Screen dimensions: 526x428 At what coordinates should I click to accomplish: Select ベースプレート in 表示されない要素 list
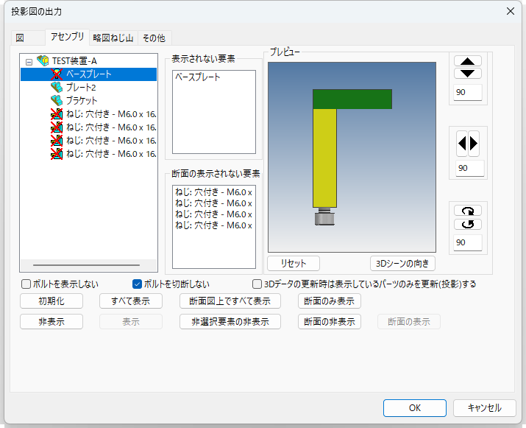(x=198, y=77)
